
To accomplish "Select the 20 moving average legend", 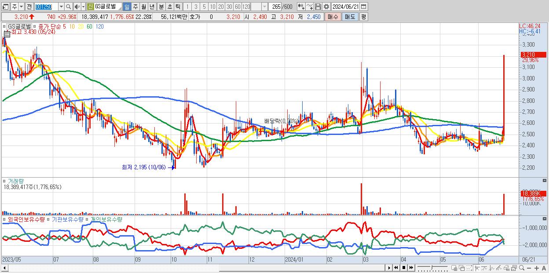I will click(81, 26).
